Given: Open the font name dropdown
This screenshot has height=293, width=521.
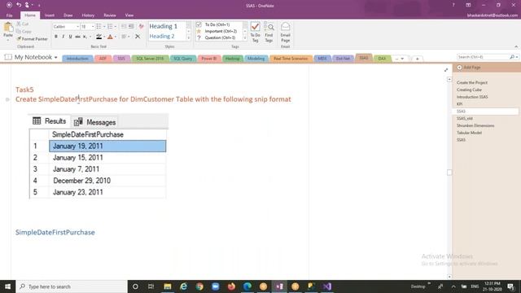Looking at the screenshot, I should (77, 27).
